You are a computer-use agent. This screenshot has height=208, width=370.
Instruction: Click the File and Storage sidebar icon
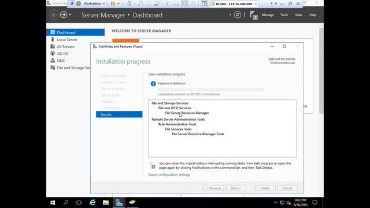tap(53, 68)
